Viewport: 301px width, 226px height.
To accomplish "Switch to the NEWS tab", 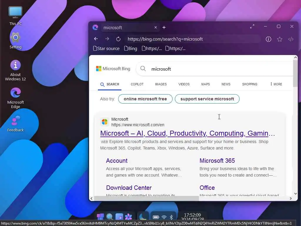I will 226,84.
